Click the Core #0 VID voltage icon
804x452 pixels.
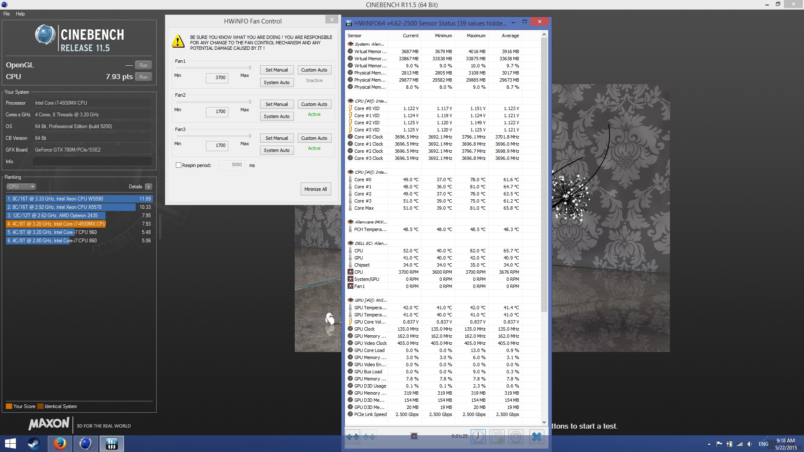pos(350,108)
